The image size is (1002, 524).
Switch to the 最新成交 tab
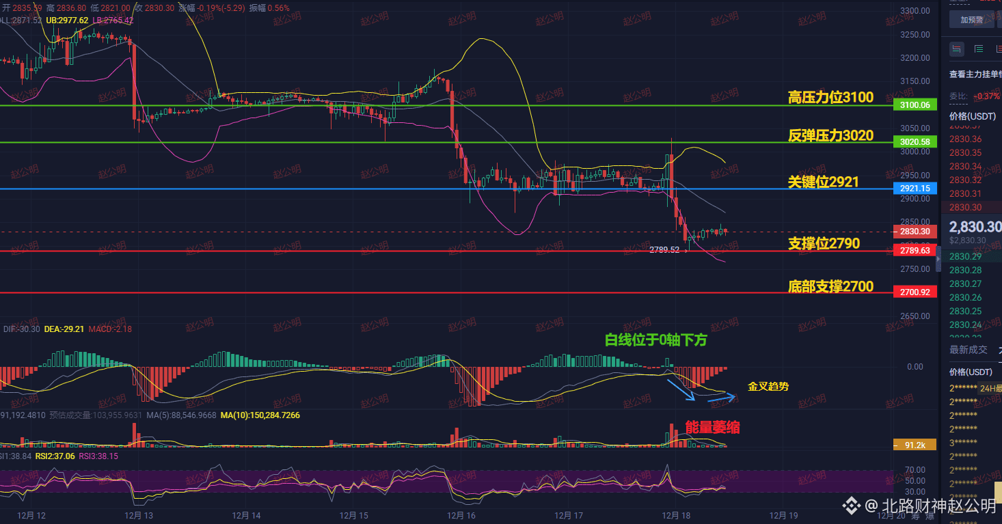point(968,350)
